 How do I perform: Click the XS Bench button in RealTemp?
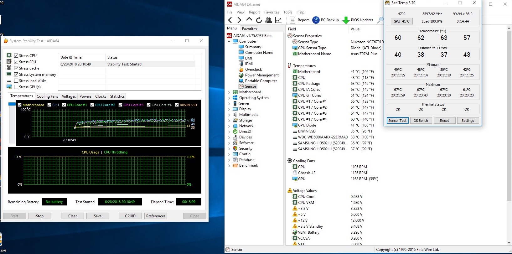point(421,121)
